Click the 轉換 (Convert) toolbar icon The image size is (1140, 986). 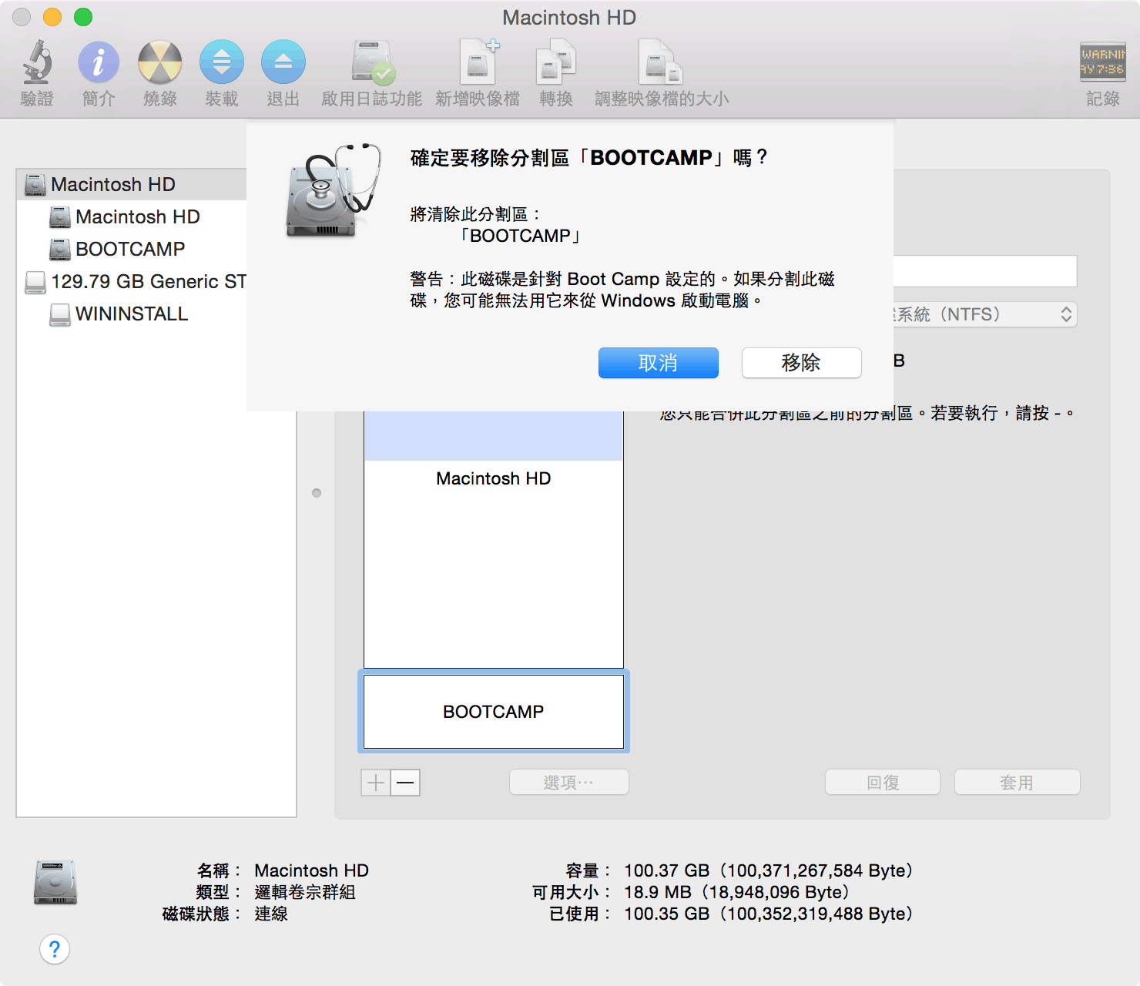tap(556, 62)
